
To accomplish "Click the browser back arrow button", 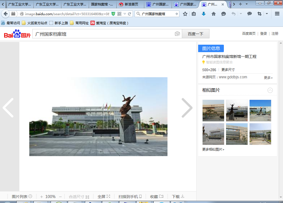I will 6,14.
